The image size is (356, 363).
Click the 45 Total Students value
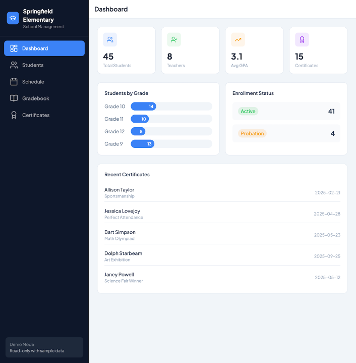108,57
